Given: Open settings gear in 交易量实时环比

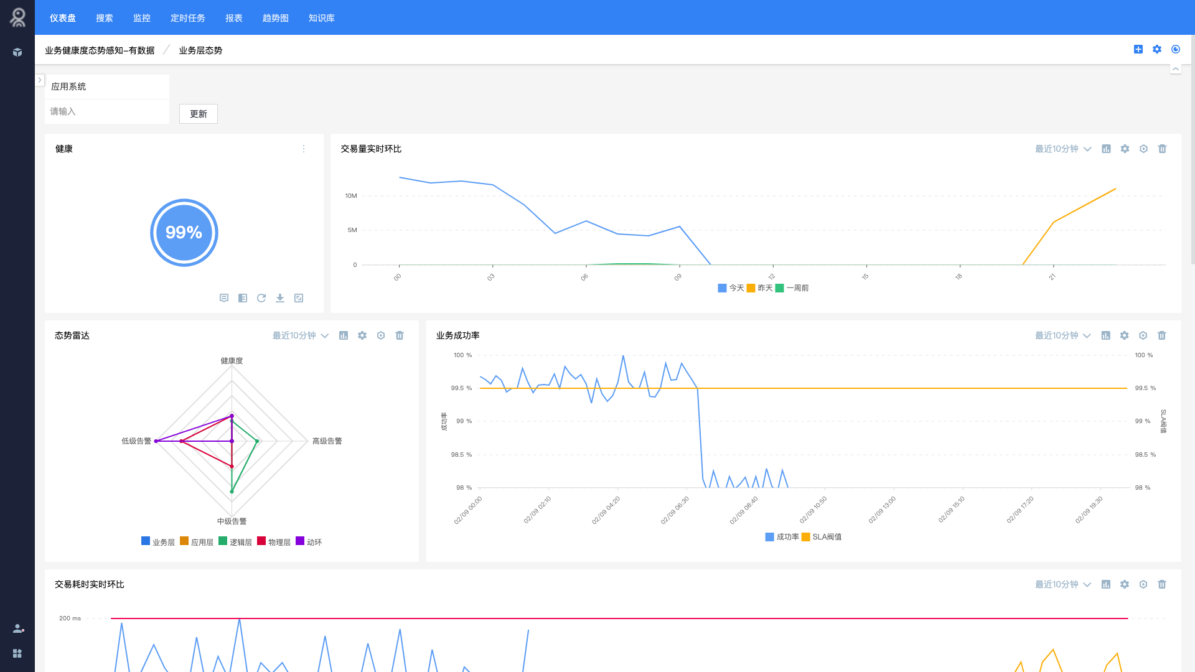Looking at the screenshot, I should pos(1125,149).
